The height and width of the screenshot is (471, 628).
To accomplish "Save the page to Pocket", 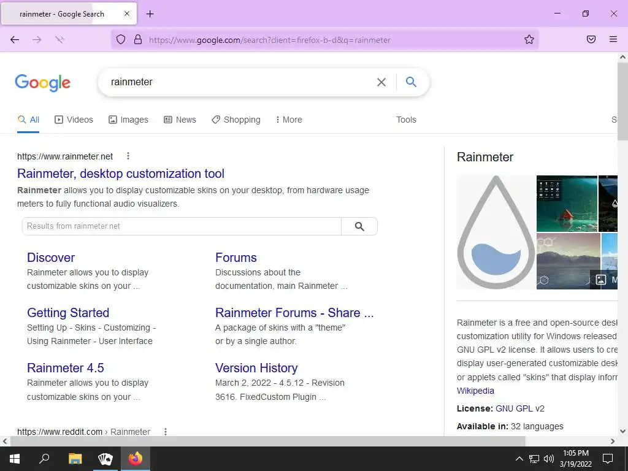I will pyautogui.click(x=591, y=39).
